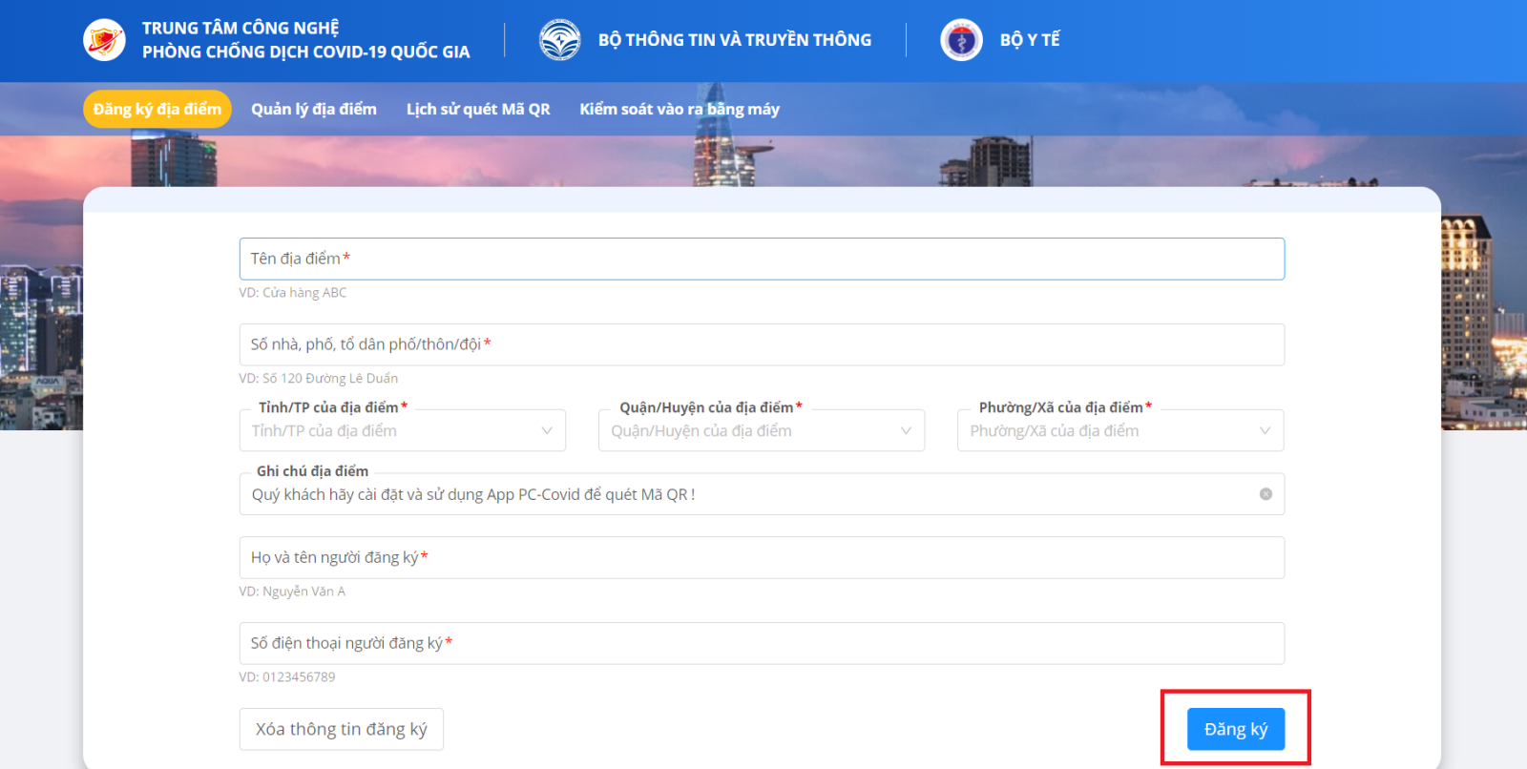
Task: Click Xóa thông tin đăng ký button
Action: pos(342,729)
